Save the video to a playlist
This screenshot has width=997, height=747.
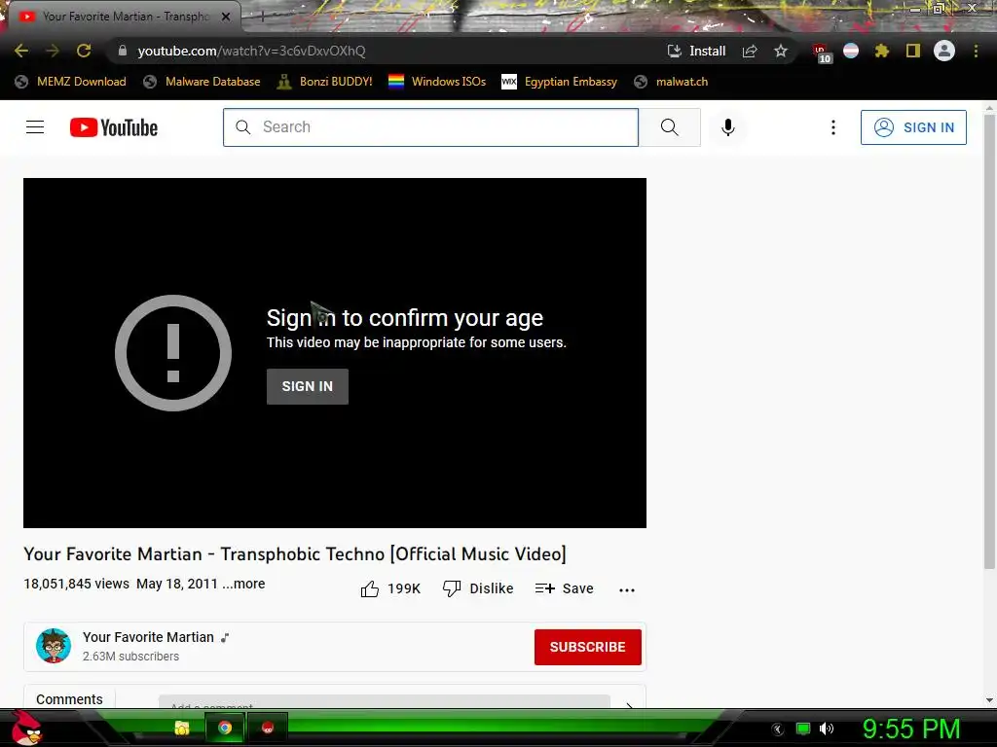pos(564,588)
